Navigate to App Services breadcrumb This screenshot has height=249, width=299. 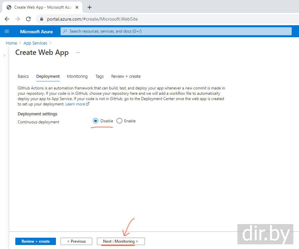coord(35,43)
